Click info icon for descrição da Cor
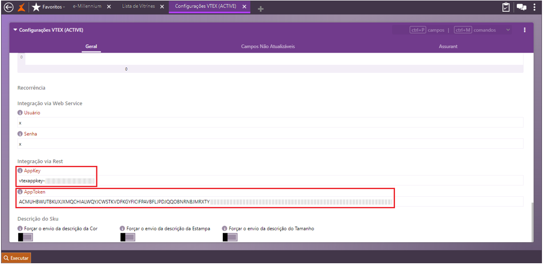The image size is (543, 272). coord(20,229)
